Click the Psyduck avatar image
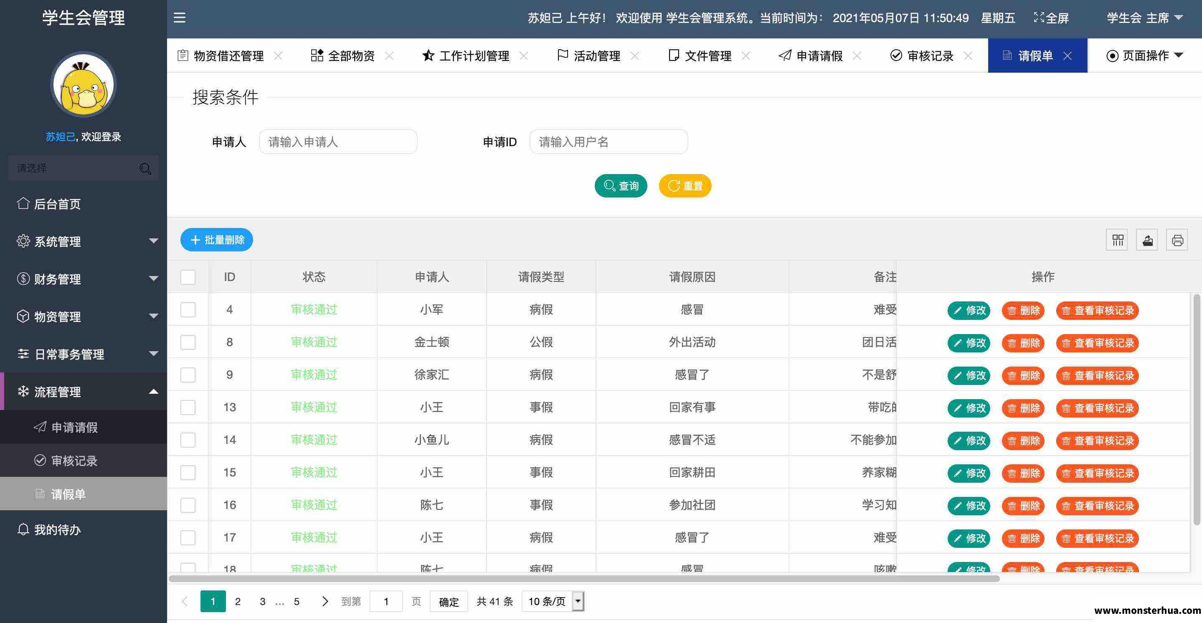The image size is (1202, 623). [84, 84]
